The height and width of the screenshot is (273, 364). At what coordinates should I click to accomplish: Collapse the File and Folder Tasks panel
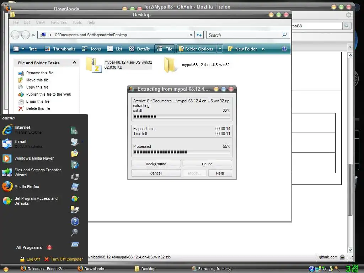[74, 63]
